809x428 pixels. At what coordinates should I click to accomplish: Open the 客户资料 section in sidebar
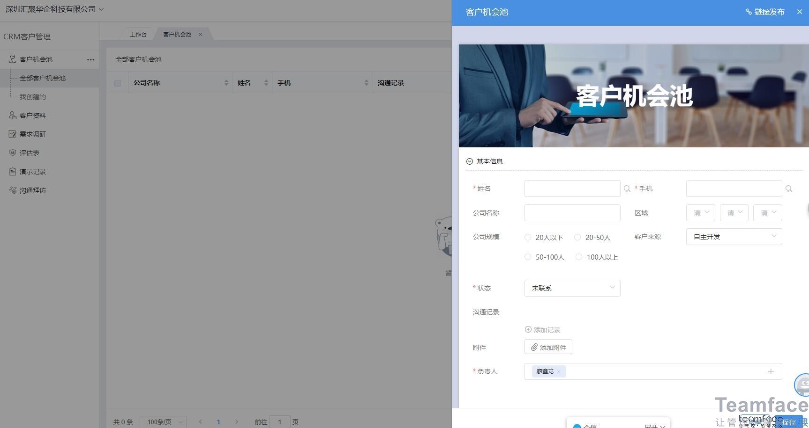pos(33,115)
